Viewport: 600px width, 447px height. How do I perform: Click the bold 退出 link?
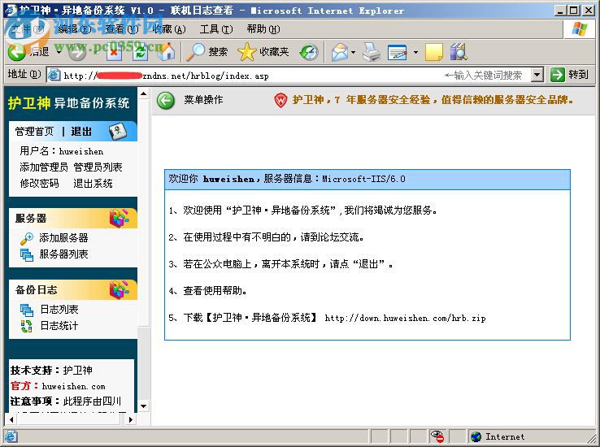81,132
